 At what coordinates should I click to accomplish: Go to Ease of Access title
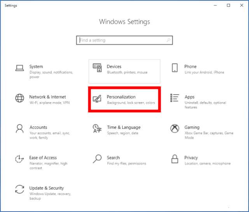click(x=43, y=158)
